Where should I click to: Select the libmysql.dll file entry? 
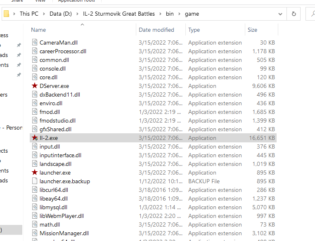(x=53, y=207)
